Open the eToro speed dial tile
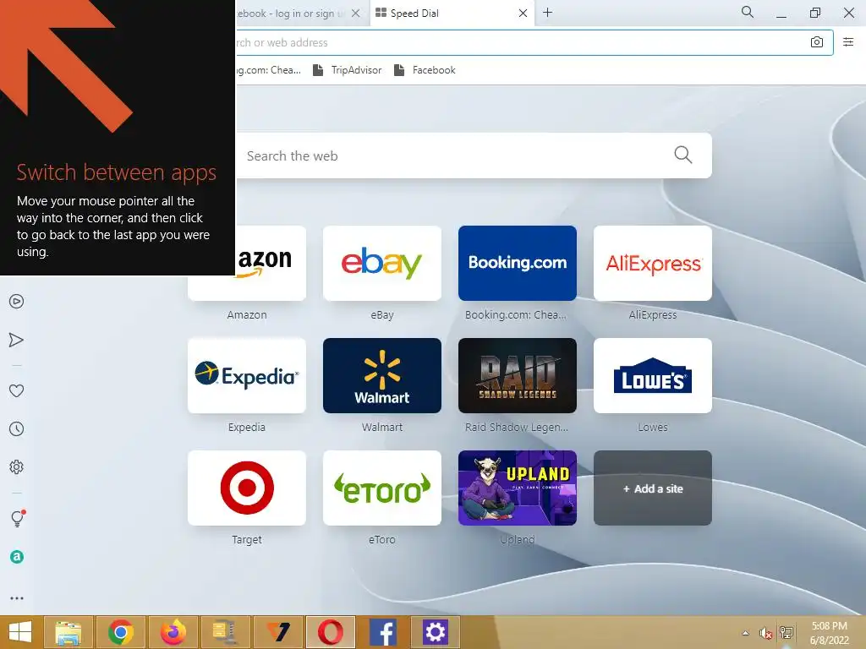 click(x=382, y=488)
